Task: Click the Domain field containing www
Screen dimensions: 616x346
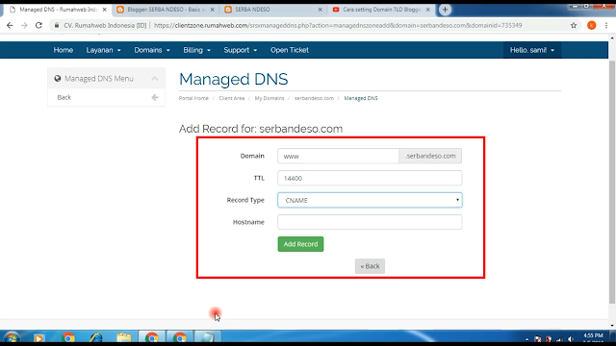Action: (x=338, y=156)
